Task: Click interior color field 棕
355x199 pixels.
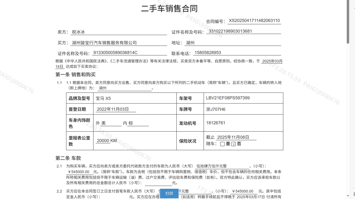Action: coord(138,123)
